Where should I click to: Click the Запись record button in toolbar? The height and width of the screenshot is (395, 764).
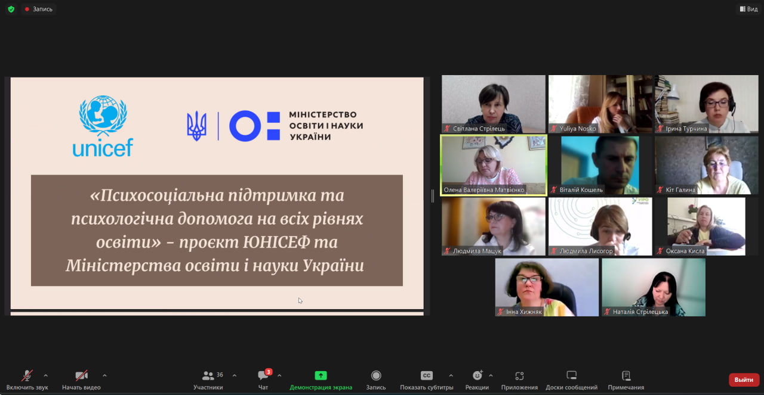[376, 380]
